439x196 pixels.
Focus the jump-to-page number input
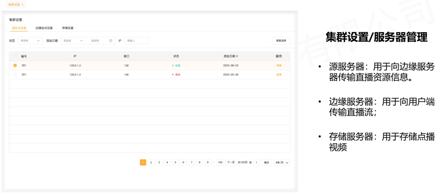(257, 162)
